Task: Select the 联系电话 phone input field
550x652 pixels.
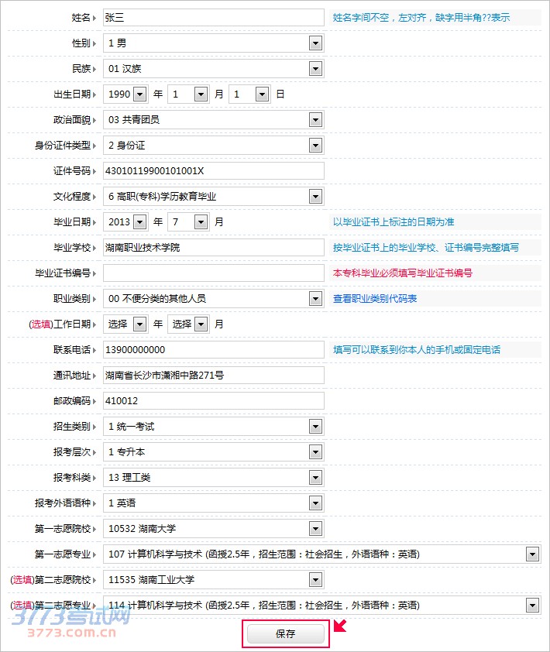Action: [213, 350]
